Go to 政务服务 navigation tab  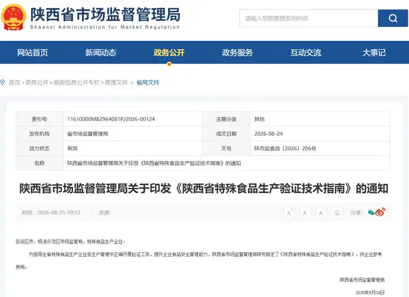[x=237, y=53]
